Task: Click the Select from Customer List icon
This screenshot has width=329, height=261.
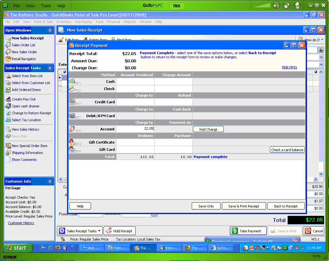Action: [8, 83]
